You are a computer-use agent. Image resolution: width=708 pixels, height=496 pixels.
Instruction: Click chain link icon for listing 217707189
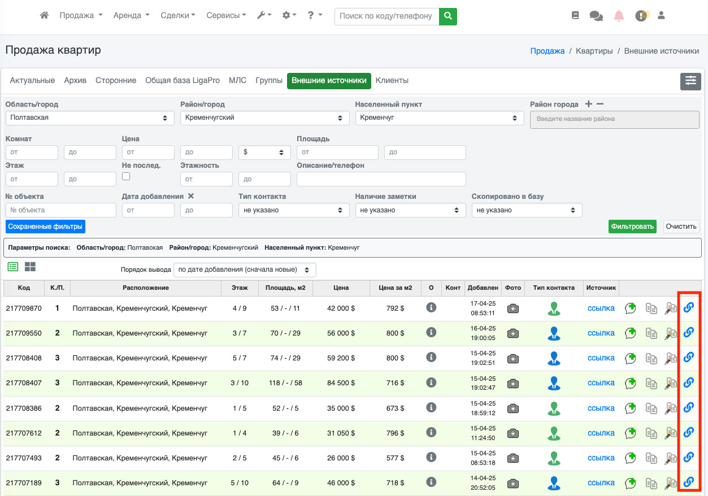pos(688,482)
